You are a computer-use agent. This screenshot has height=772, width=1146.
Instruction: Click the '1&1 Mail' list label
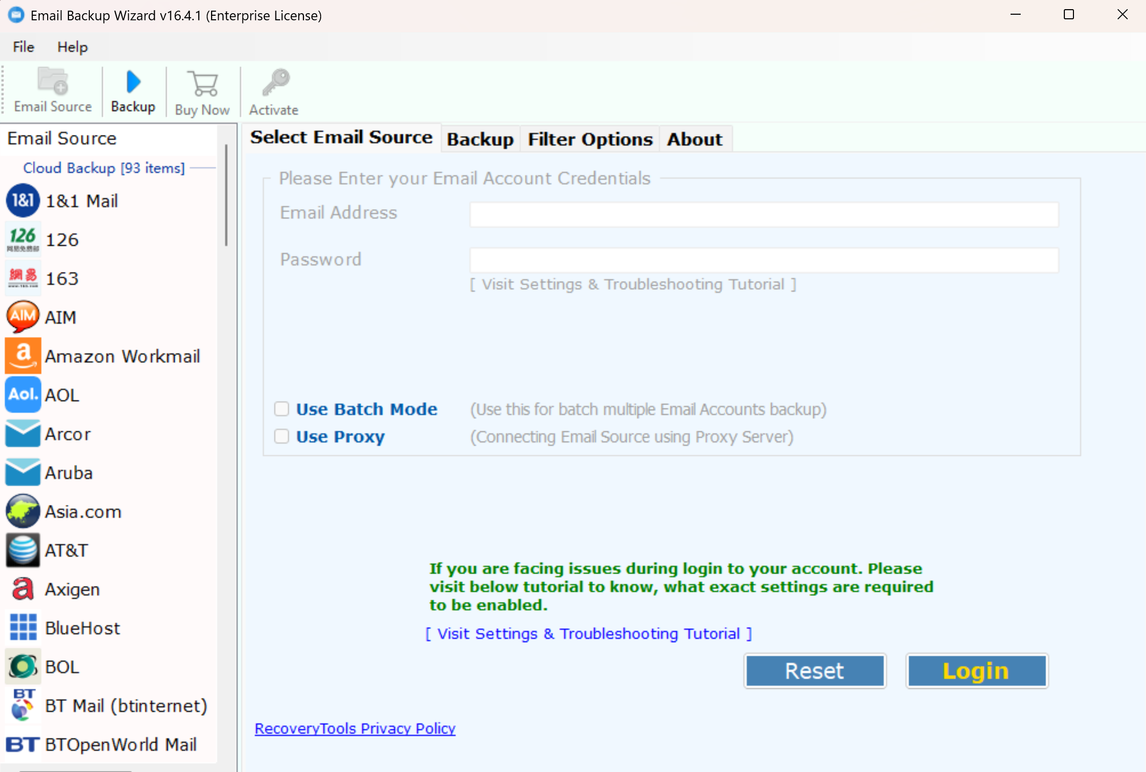click(x=82, y=201)
